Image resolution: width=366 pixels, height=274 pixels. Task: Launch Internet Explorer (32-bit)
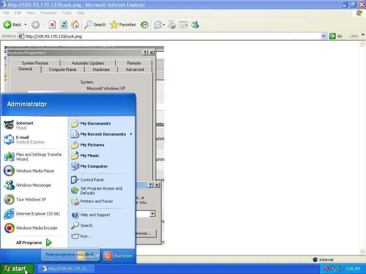(34, 214)
